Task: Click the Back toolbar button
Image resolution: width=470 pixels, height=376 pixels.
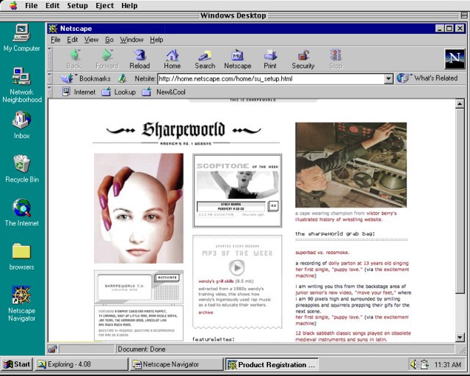Action: pos(74,59)
